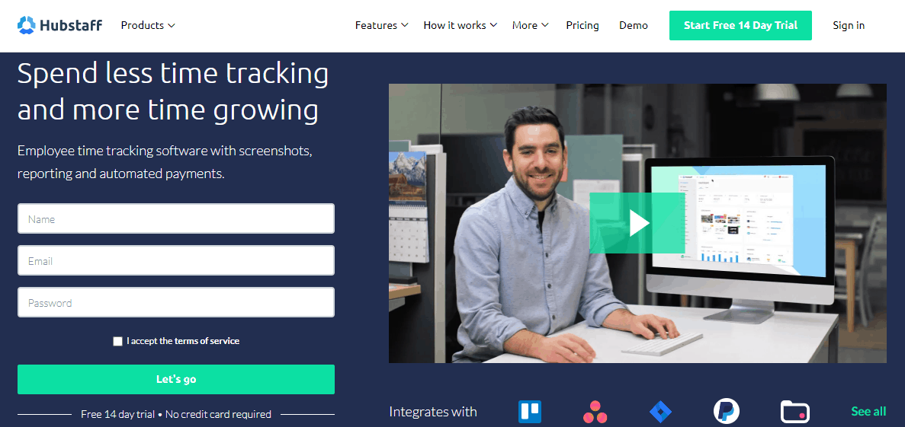
Task: Click 'Spend less time tracking' headline
Action: [172, 74]
